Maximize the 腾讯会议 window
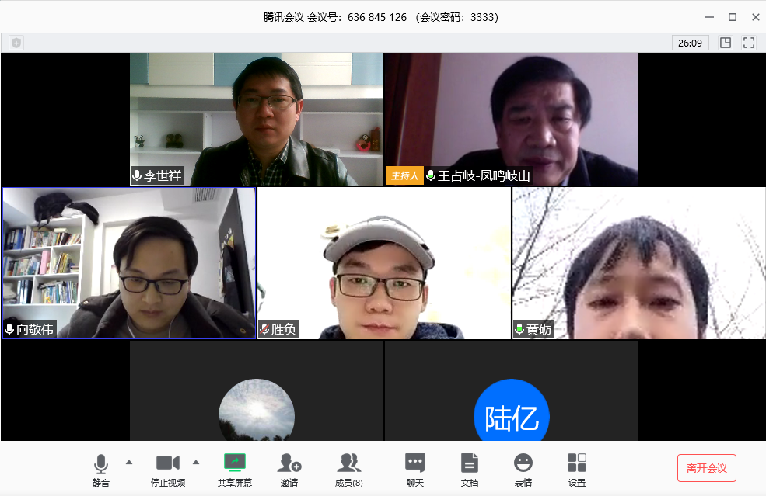This screenshot has width=766, height=496. pyautogui.click(x=732, y=17)
